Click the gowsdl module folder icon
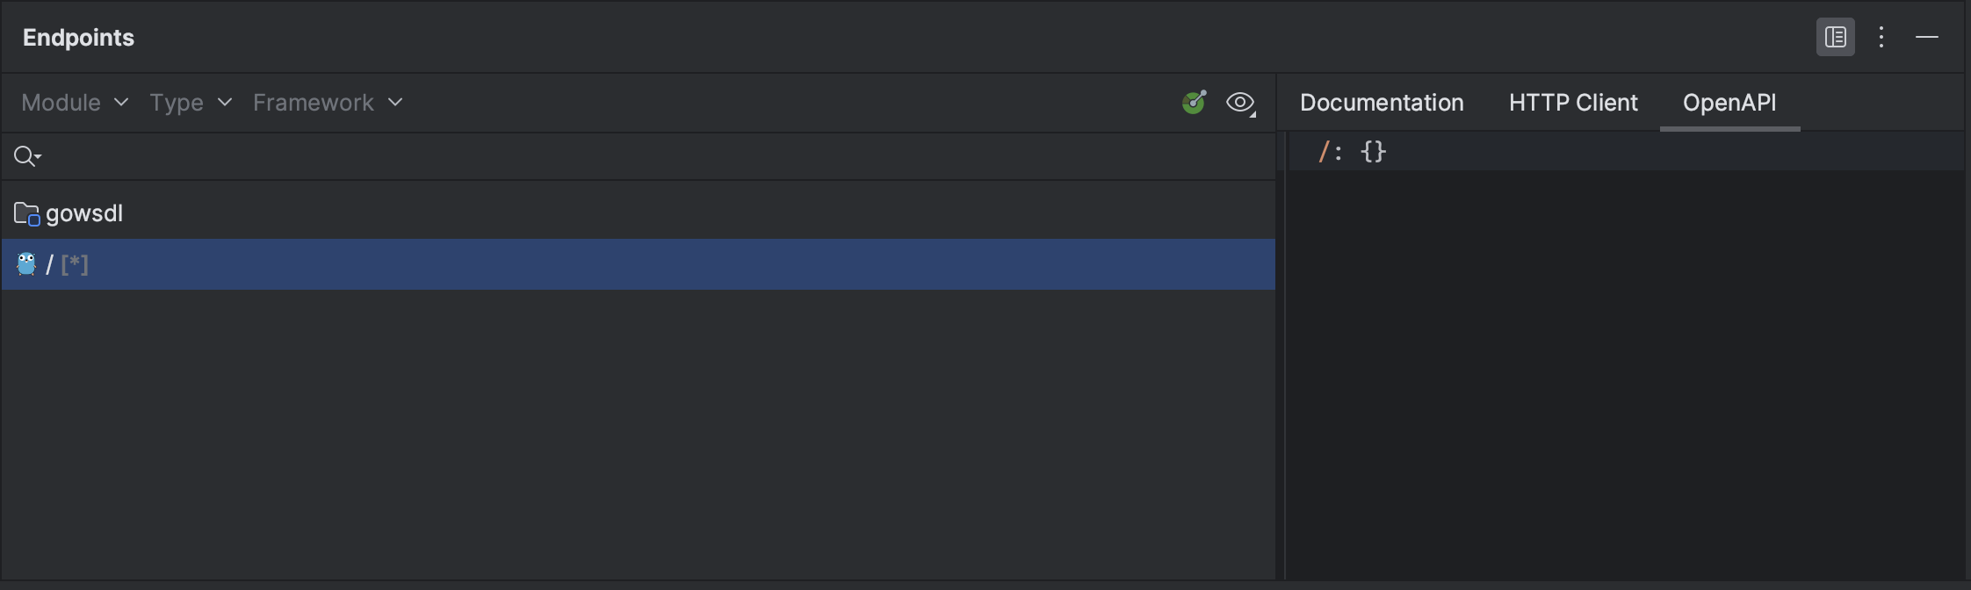 point(25,212)
